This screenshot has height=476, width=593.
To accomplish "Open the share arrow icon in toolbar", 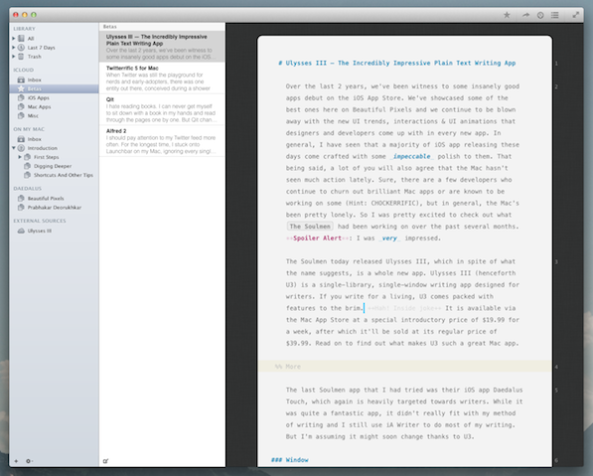I will click(525, 15).
